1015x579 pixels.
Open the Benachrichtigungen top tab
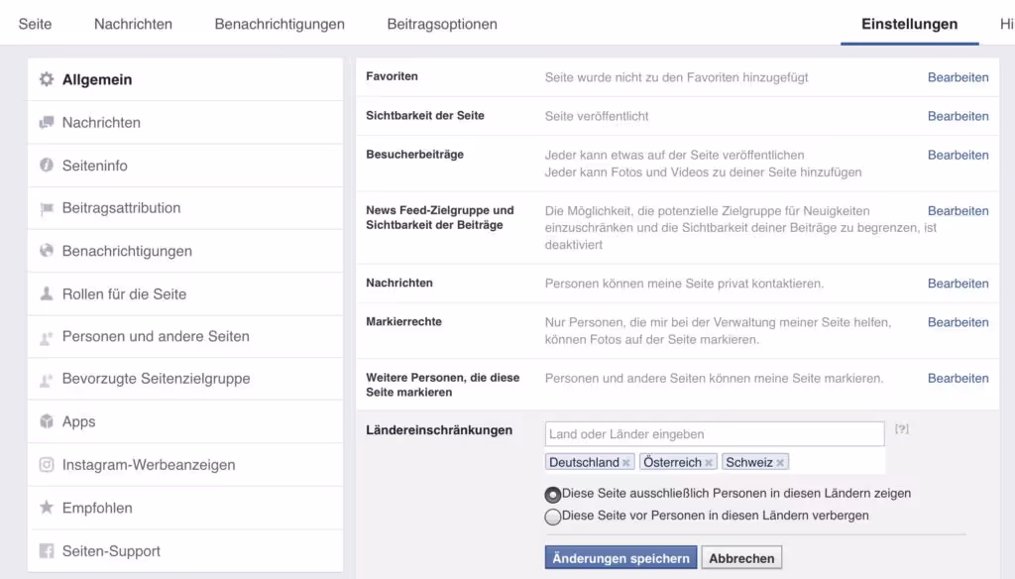[x=280, y=24]
